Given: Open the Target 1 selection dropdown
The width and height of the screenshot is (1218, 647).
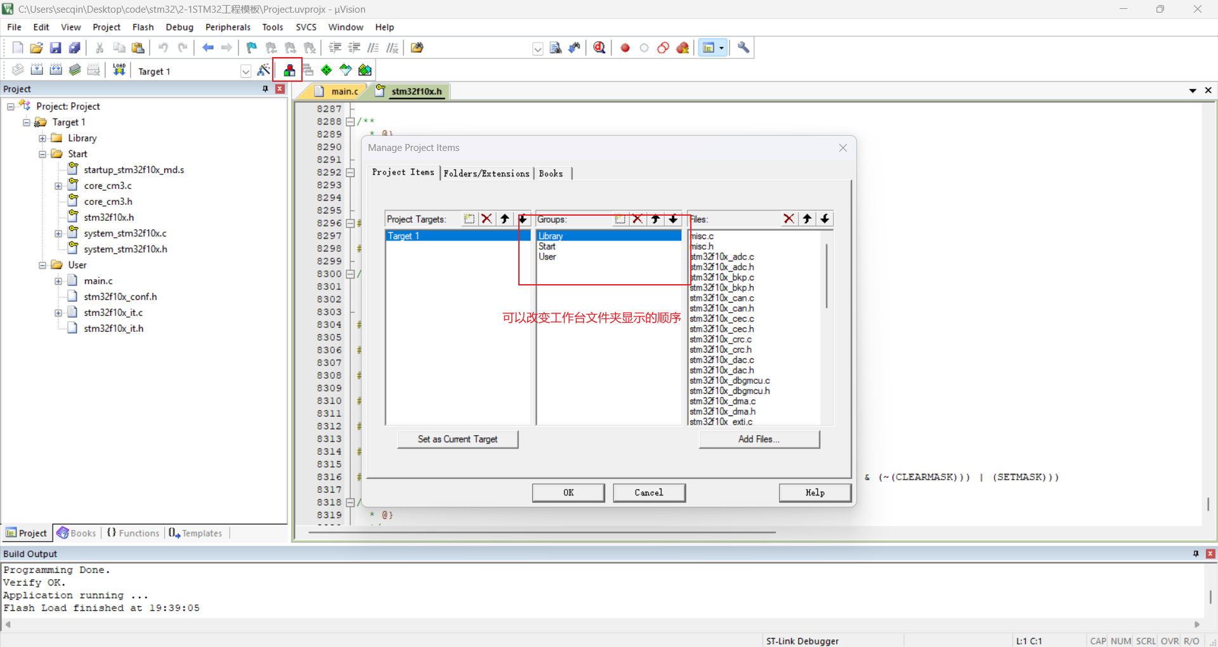Looking at the screenshot, I should click(246, 71).
